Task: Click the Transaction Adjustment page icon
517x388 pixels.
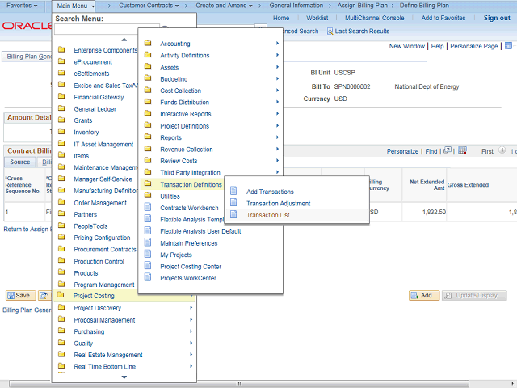Action: pyautogui.click(x=234, y=204)
